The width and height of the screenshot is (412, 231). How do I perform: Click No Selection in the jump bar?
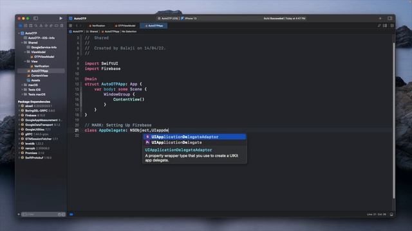pos(129,31)
